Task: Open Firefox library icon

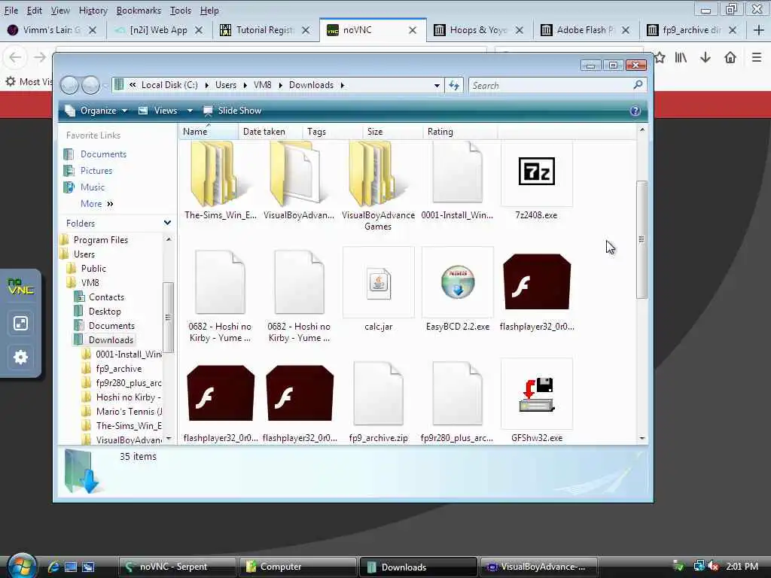Action: (x=681, y=57)
